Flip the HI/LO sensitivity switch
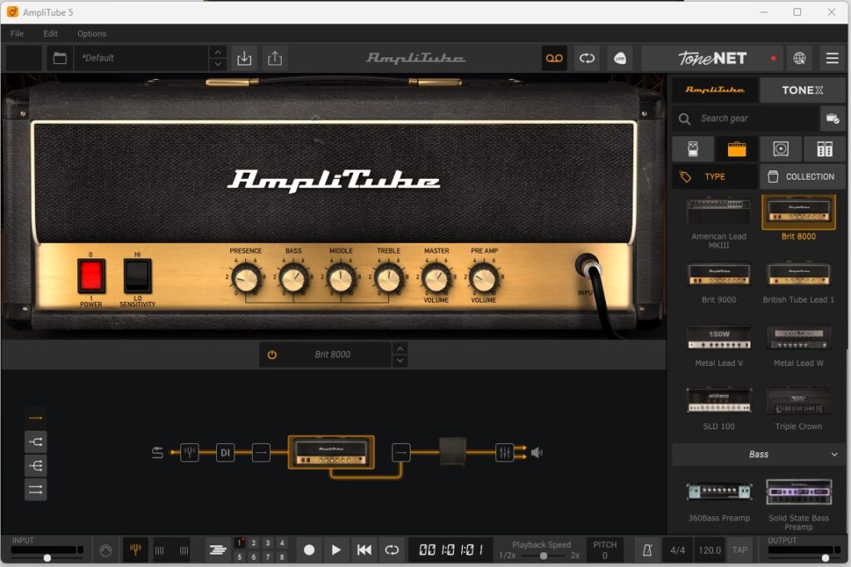The height and width of the screenshot is (567, 851). click(138, 275)
